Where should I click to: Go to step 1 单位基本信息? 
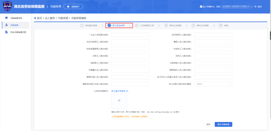pyautogui.click(x=89, y=25)
